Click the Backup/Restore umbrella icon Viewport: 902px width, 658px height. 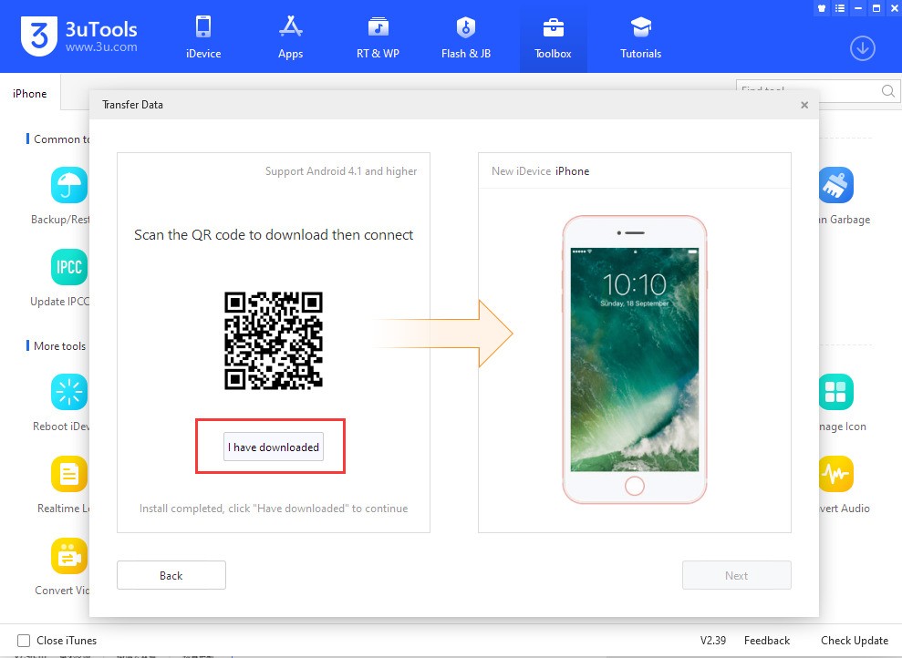click(x=69, y=185)
